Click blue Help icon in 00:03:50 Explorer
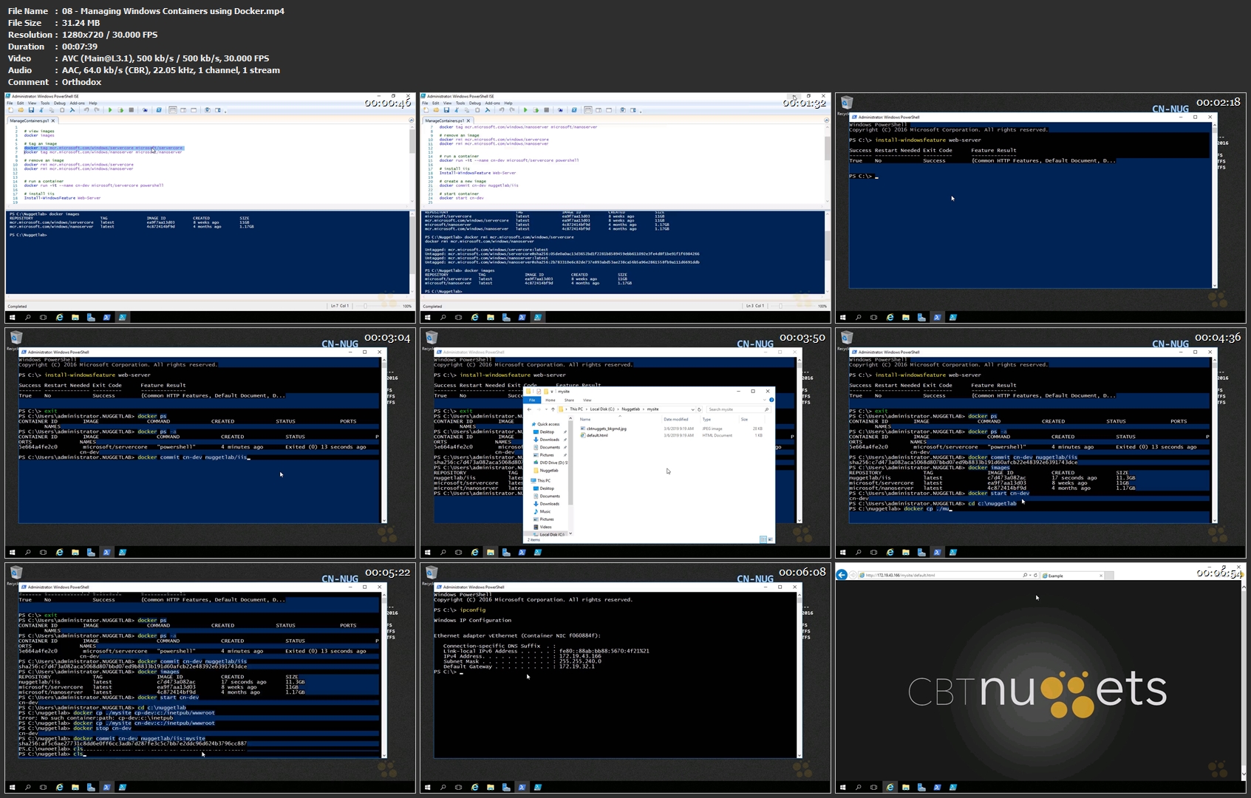The height and width of the screenshot is (798, 1251). 771,400
